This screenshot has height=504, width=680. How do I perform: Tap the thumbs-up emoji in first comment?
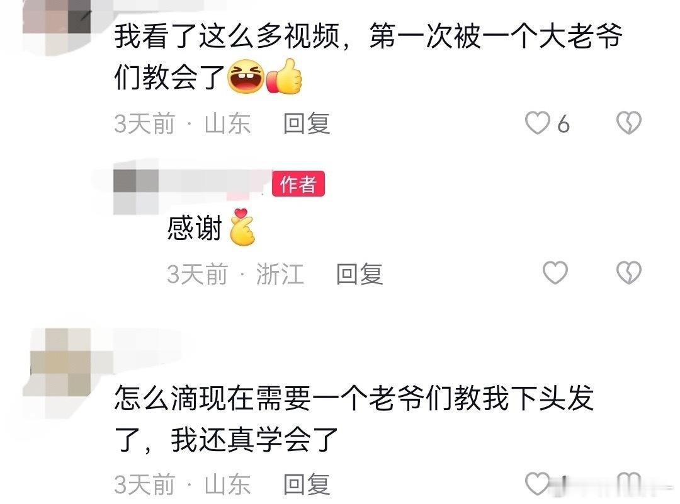tap(284, 76)
